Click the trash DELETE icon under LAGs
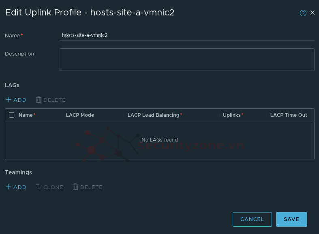319x234 pixels. click(x=39, y=100)
